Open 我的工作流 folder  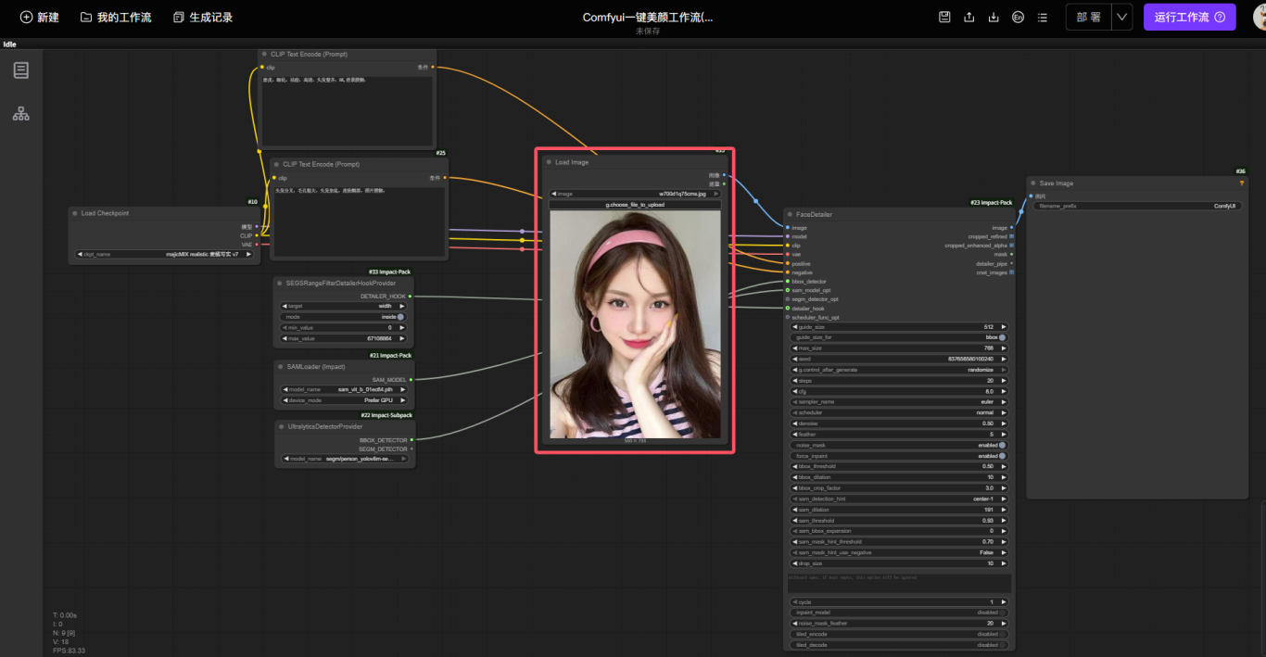click(116, 17)
